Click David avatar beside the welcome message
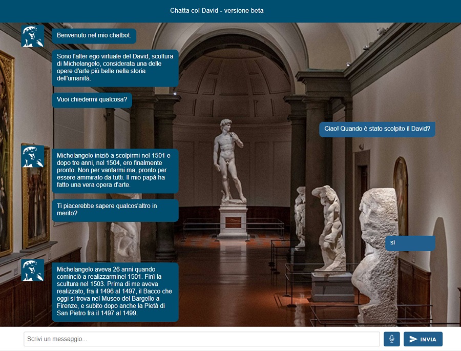Image resolution: width=461 pixels, height=351 pixels. 32,36
